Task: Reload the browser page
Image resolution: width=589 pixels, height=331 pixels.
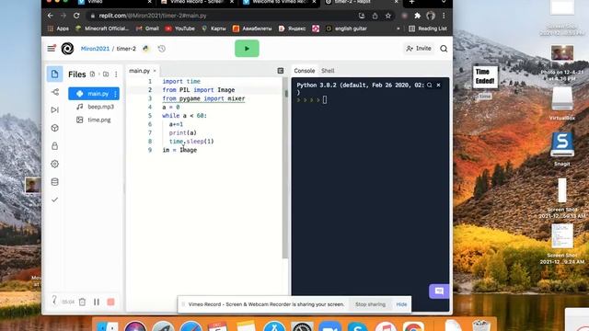Action: pyautogui.click(x=76, y=16)
